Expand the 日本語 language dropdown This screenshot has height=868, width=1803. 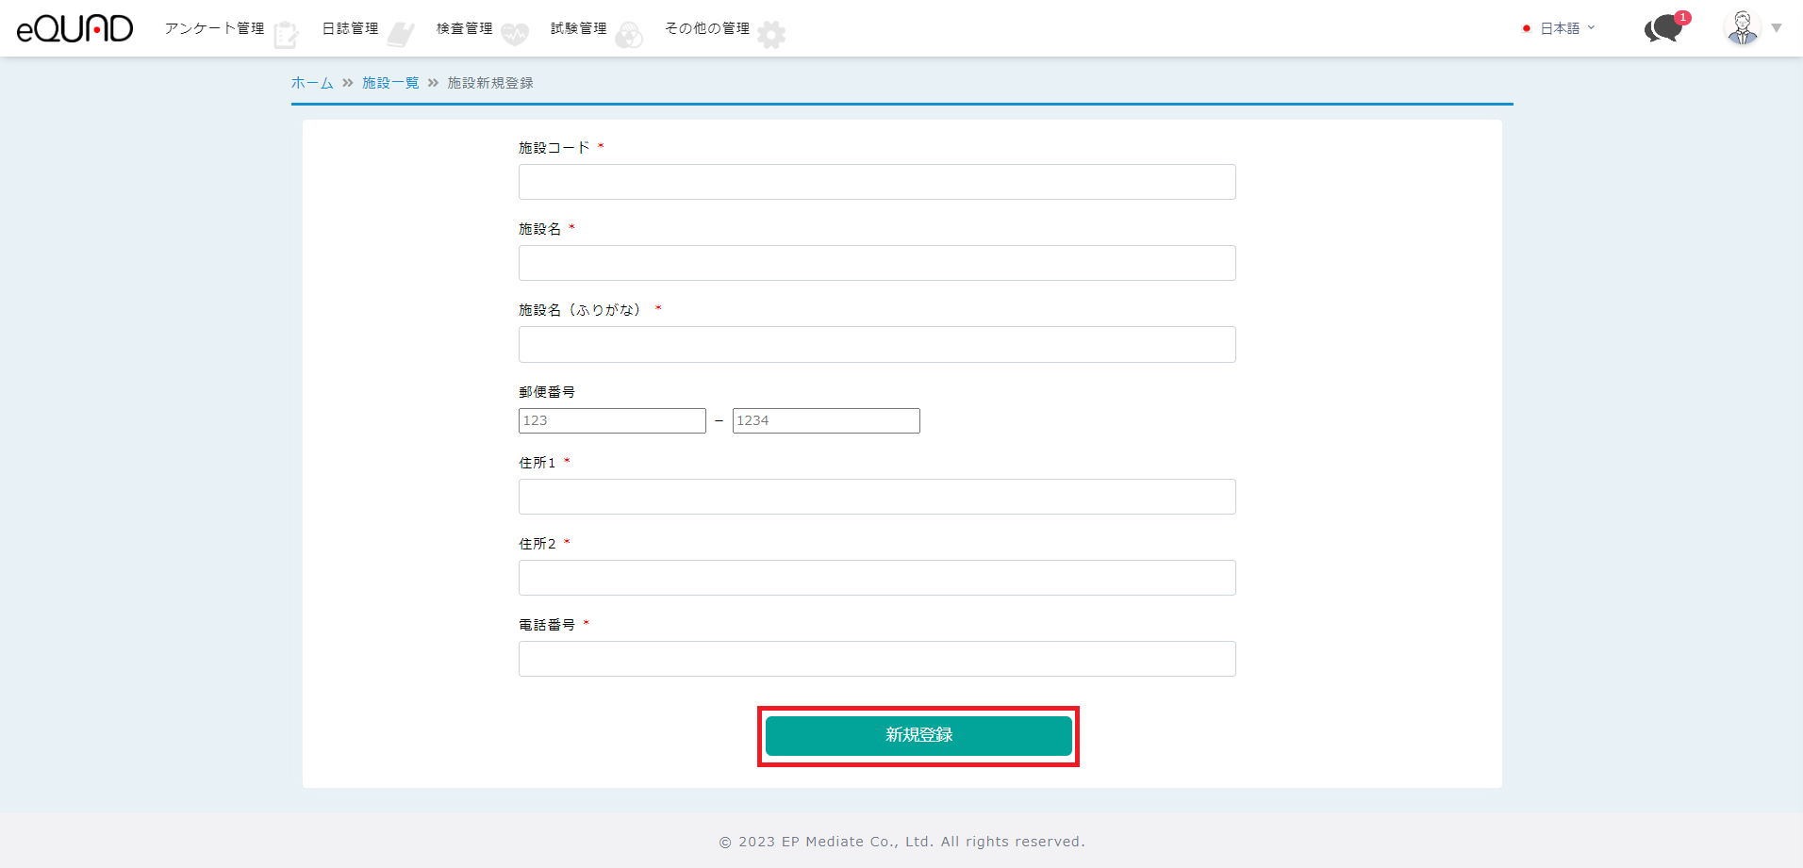[x=1561, y=28]
